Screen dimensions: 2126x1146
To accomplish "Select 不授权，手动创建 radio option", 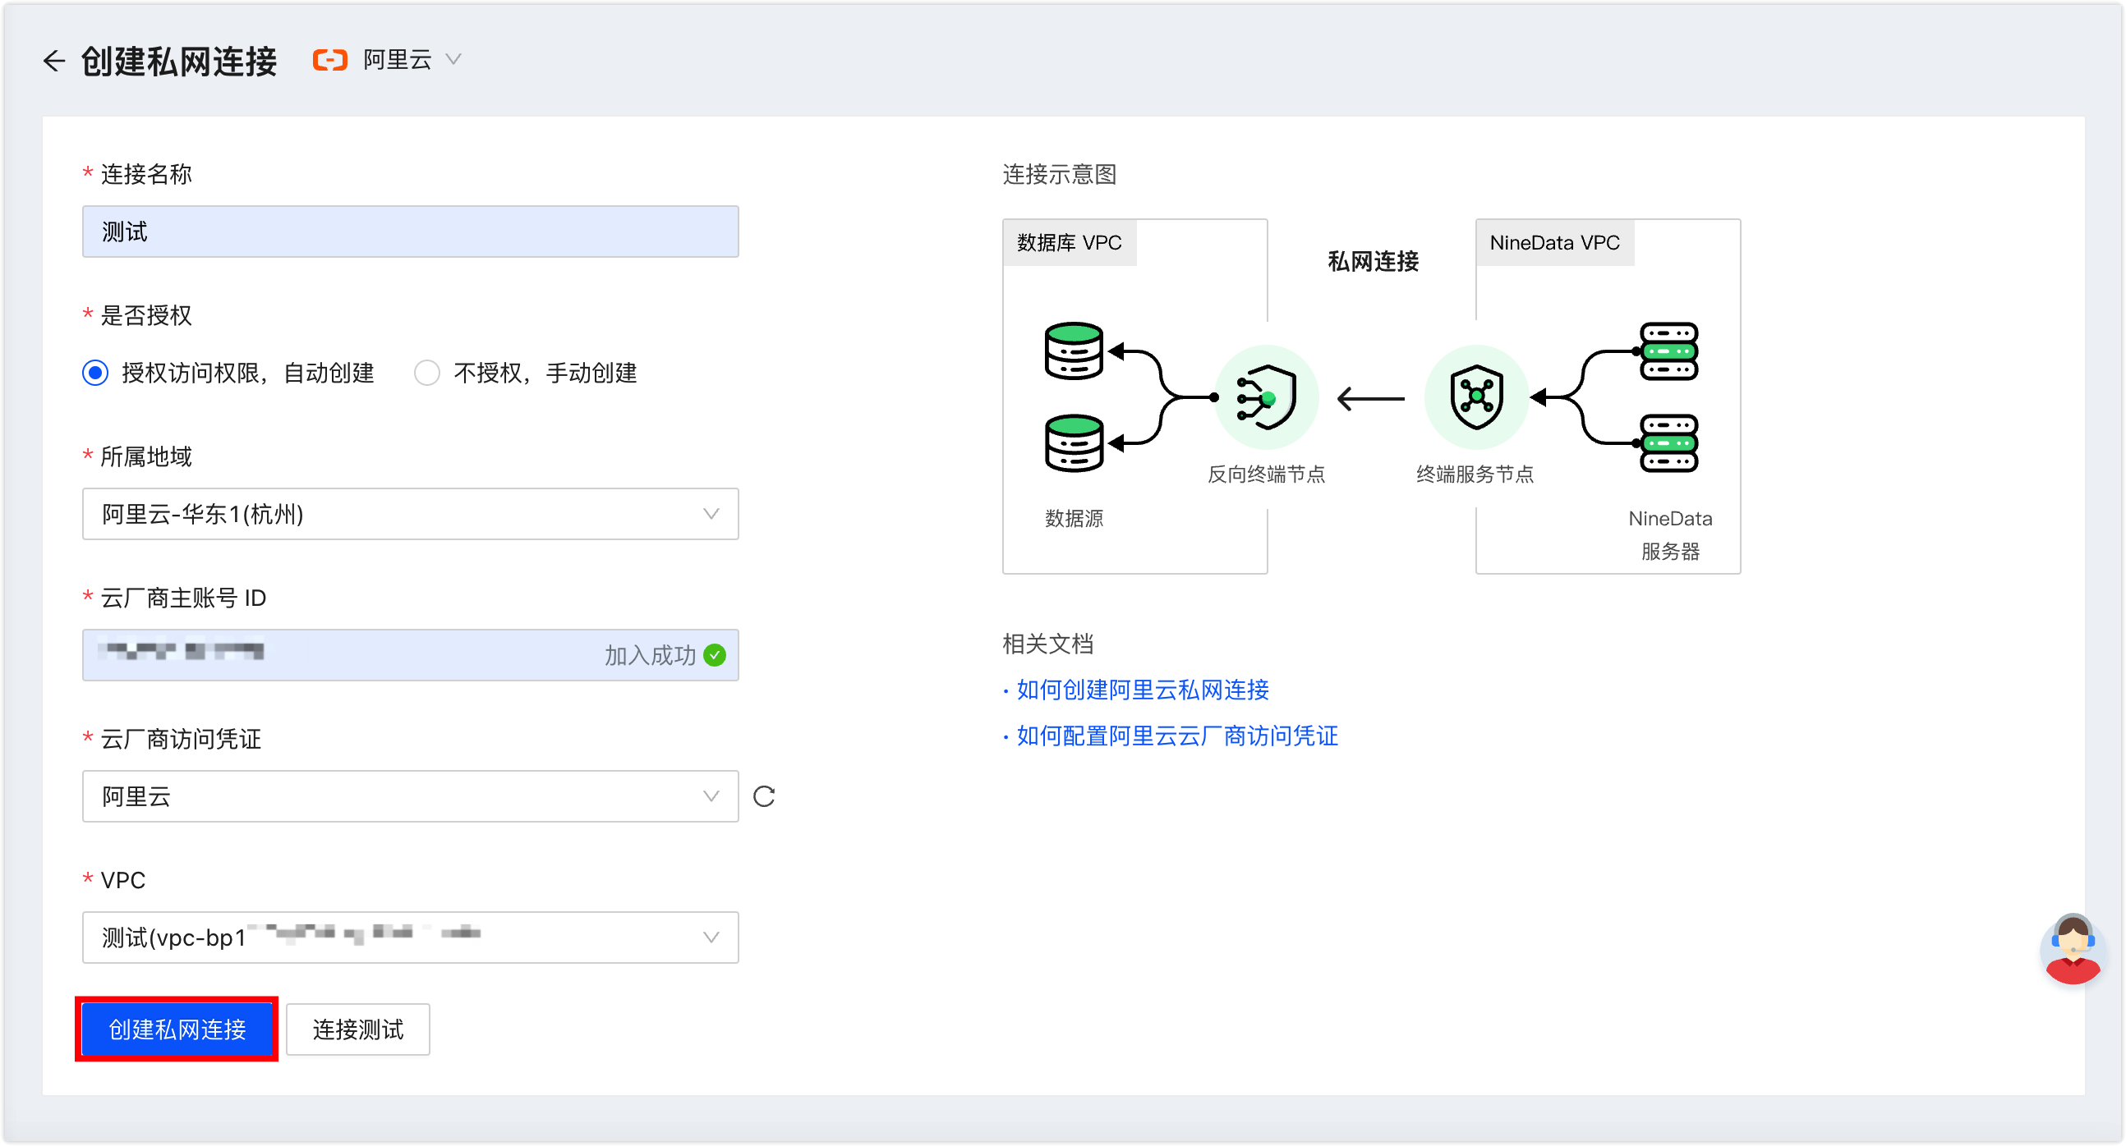I will [x=426, y=374].
